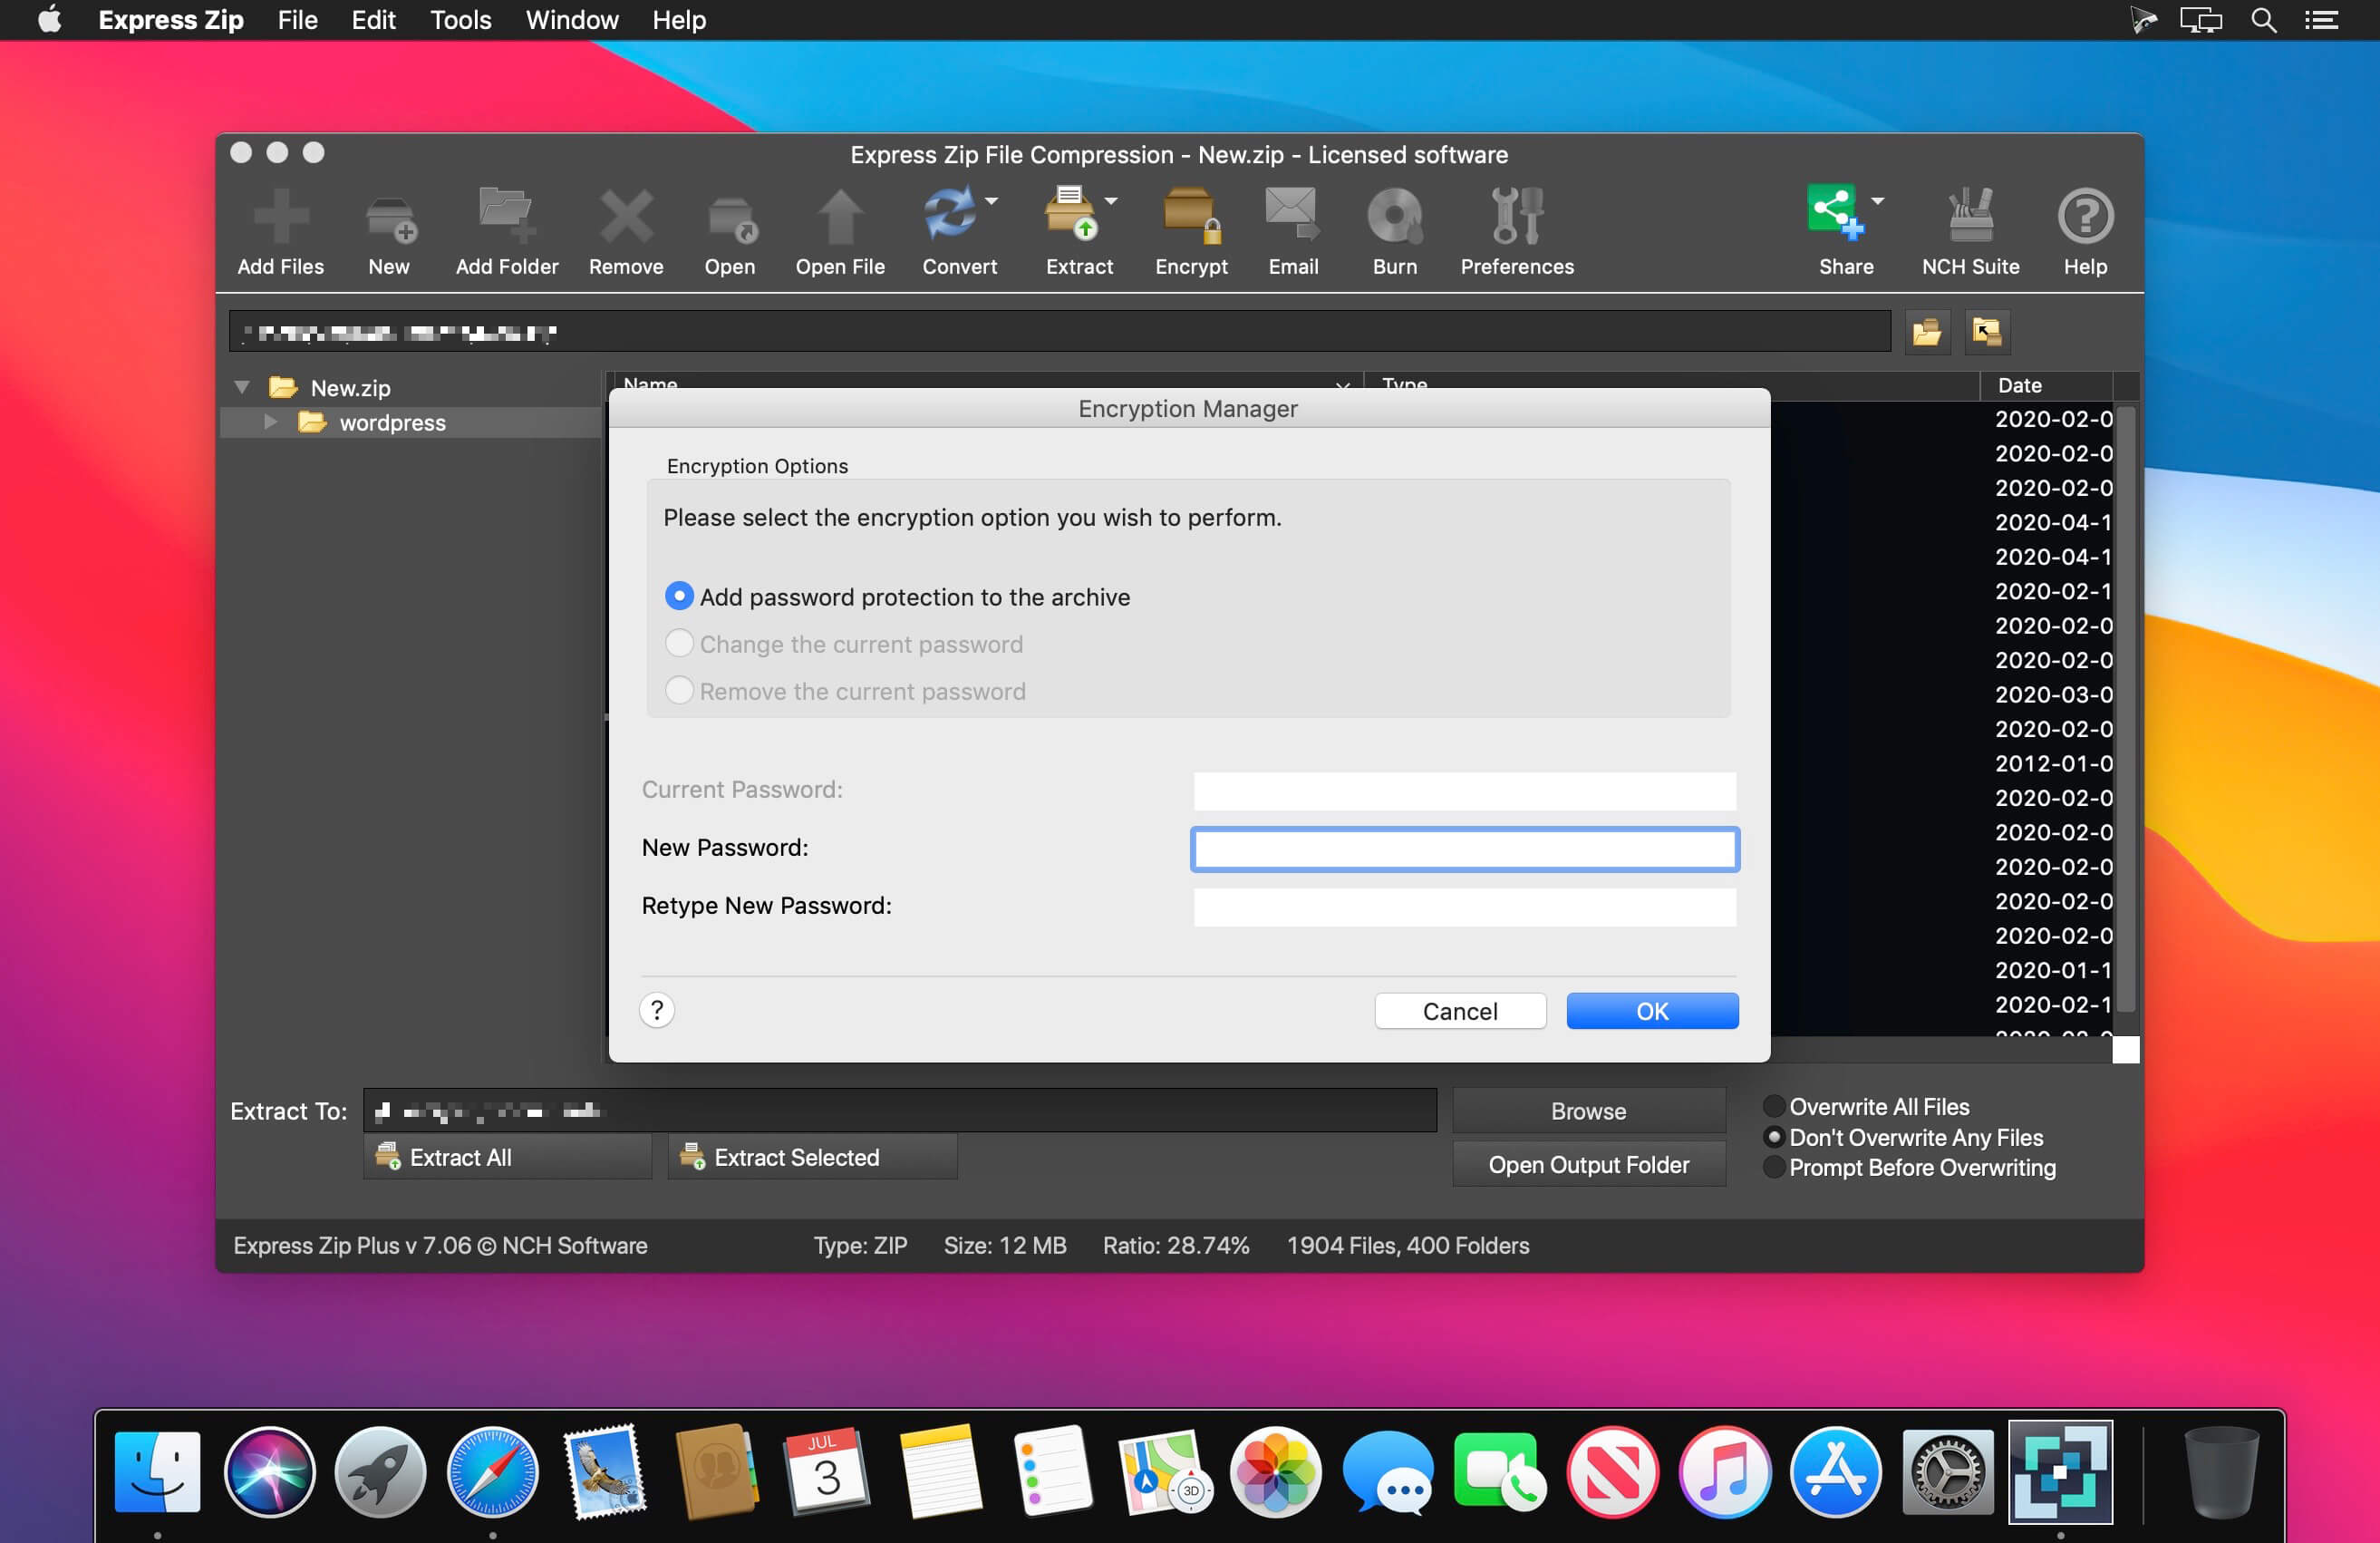Select Prompt Before Overwriting option

(x=1773, y=1167)
